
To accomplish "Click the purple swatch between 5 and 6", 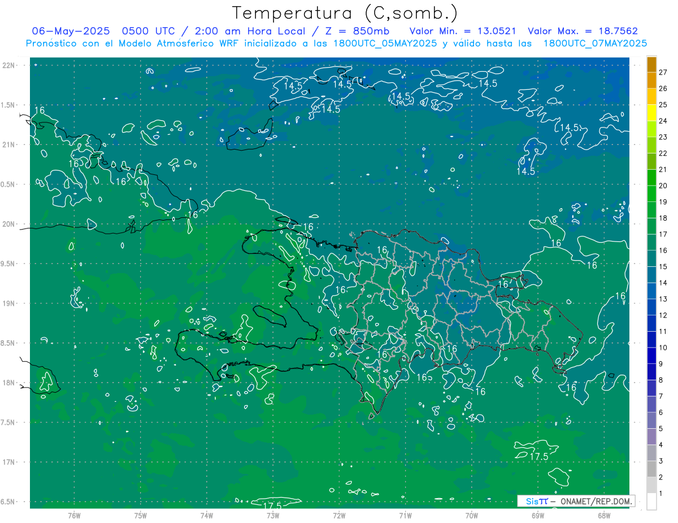I will click(651, 420).
